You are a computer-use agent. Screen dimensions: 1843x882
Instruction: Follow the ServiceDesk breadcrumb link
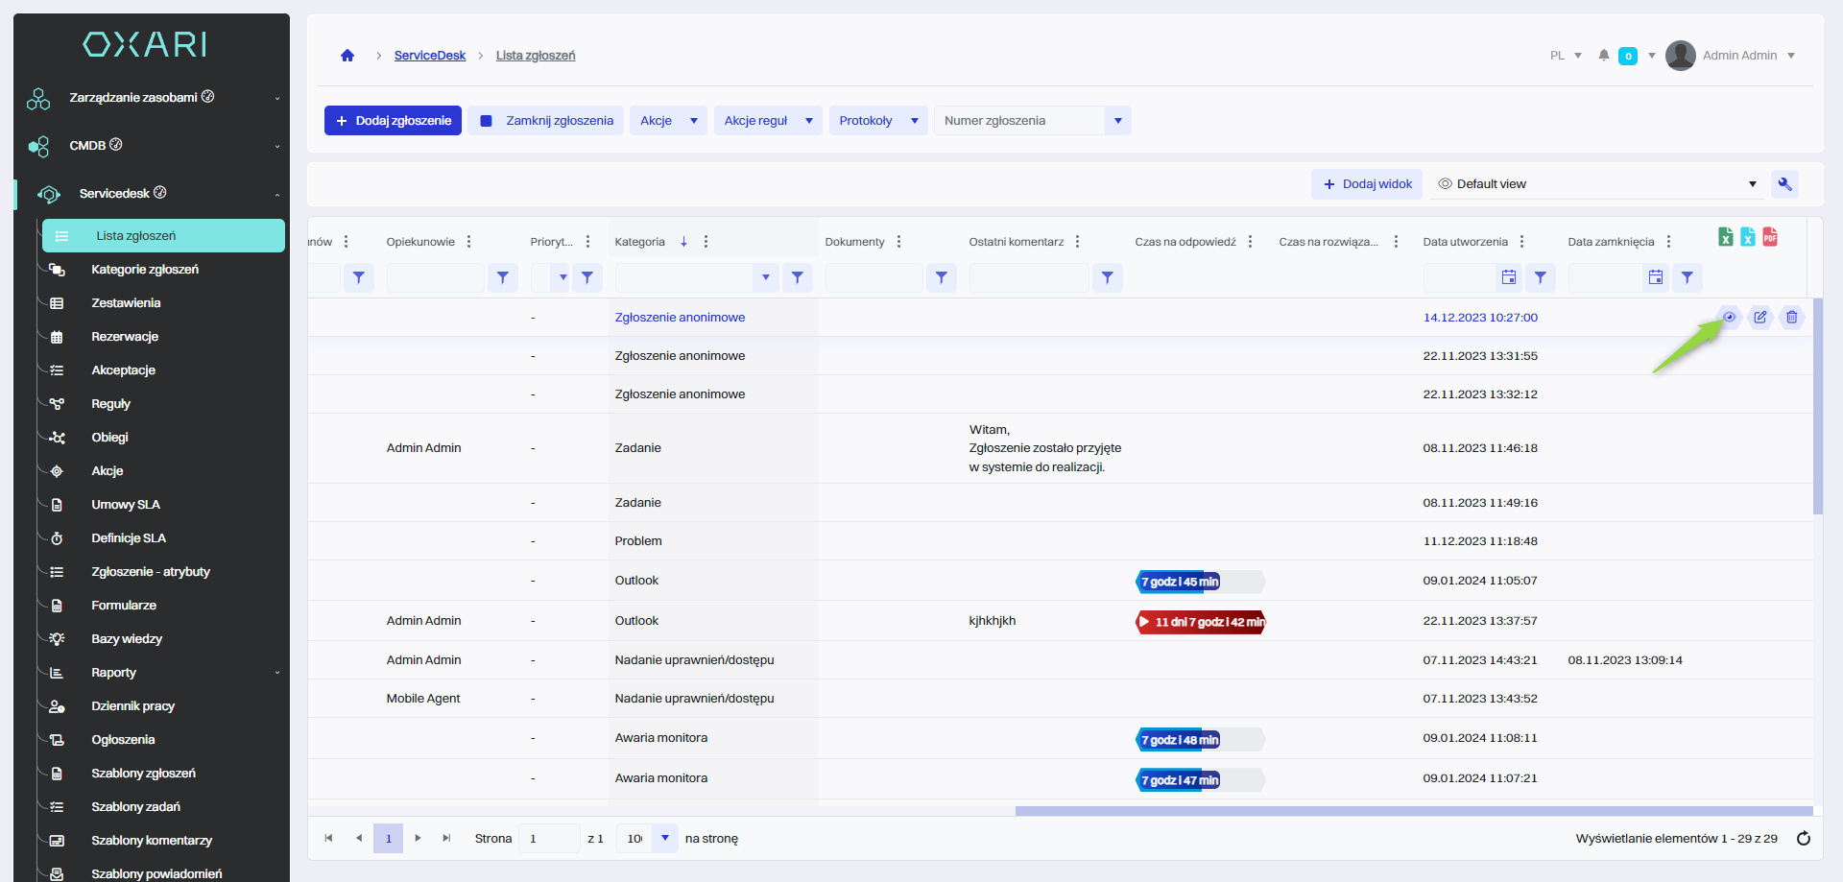pos(429,56)
